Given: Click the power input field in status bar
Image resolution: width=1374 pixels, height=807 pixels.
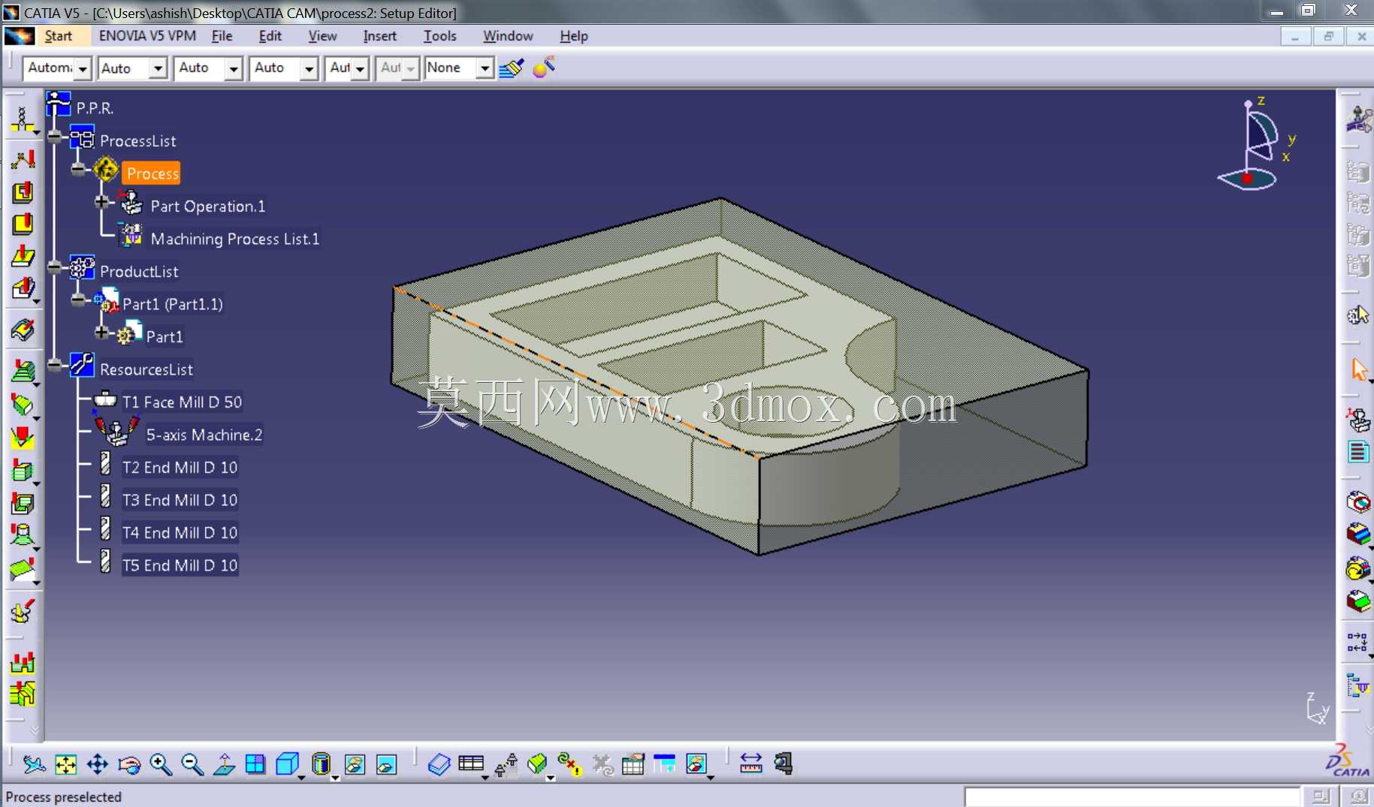Looking at the screenshot, I should pyautogui.click(x=1132, y=796).
